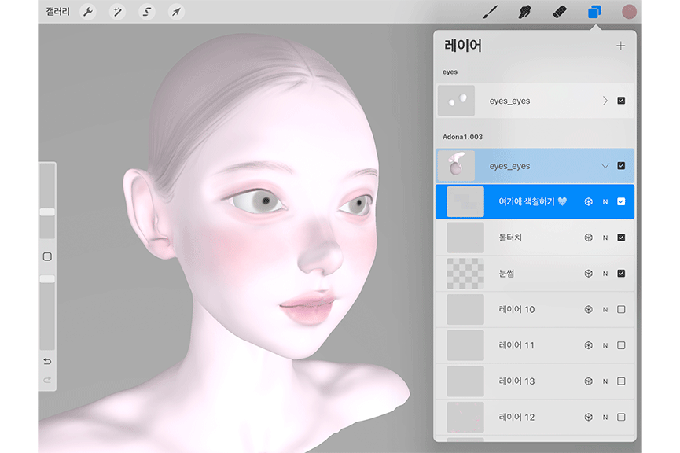Select the Smudge tool
Image resolution: width=680 pixels, height=453 pixels.
pyautogui.click(x=524, y=12)
